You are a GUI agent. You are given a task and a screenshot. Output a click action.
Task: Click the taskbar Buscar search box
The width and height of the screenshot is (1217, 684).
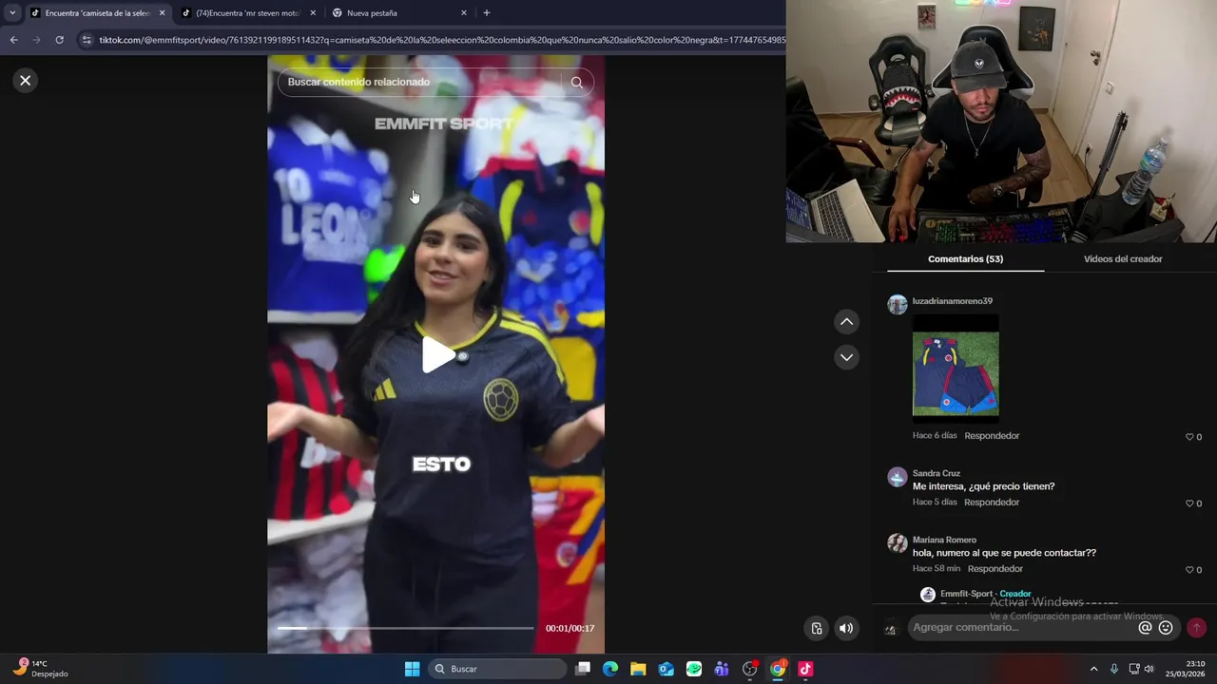[497, 669]
